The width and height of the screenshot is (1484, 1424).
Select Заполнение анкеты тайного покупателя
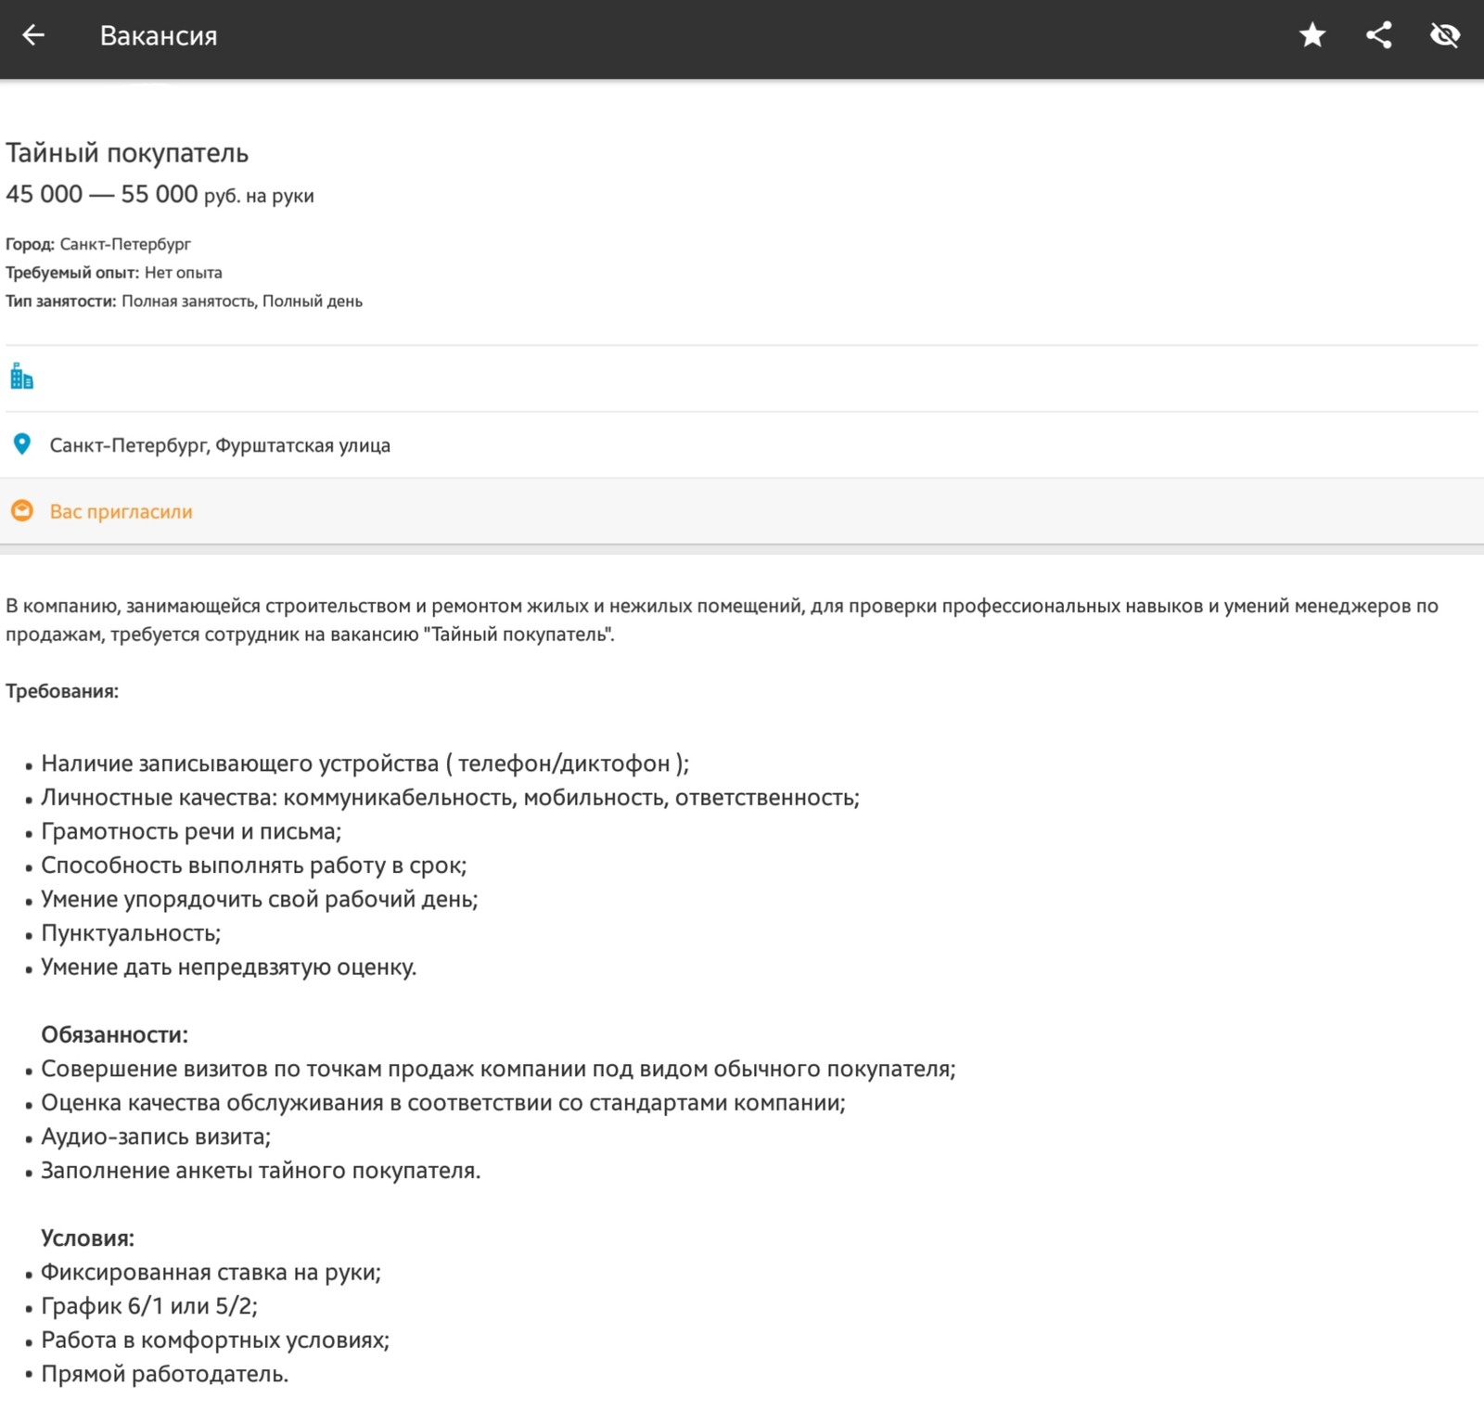[x=261, y=1171]
